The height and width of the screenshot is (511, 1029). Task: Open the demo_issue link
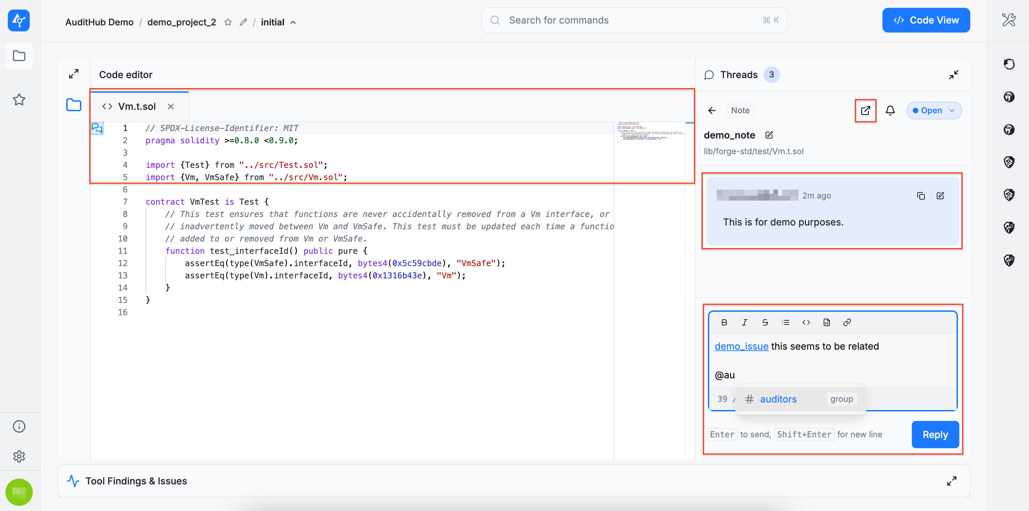click(741, 346)
